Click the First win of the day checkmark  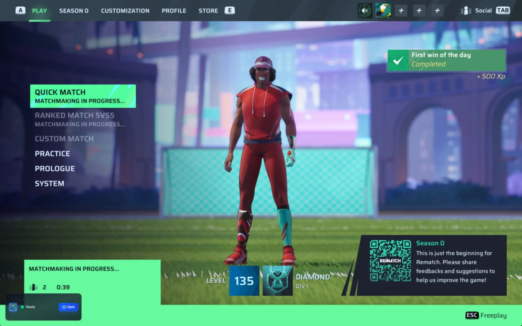[398, 61]
